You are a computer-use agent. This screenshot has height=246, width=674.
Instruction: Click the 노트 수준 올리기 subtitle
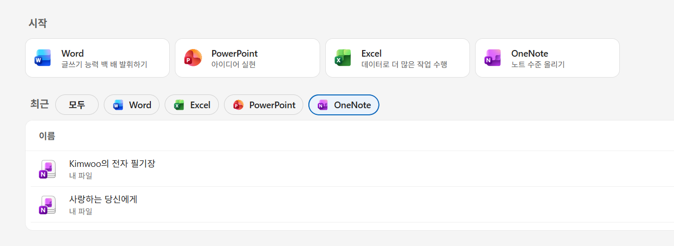click(538, 65)
